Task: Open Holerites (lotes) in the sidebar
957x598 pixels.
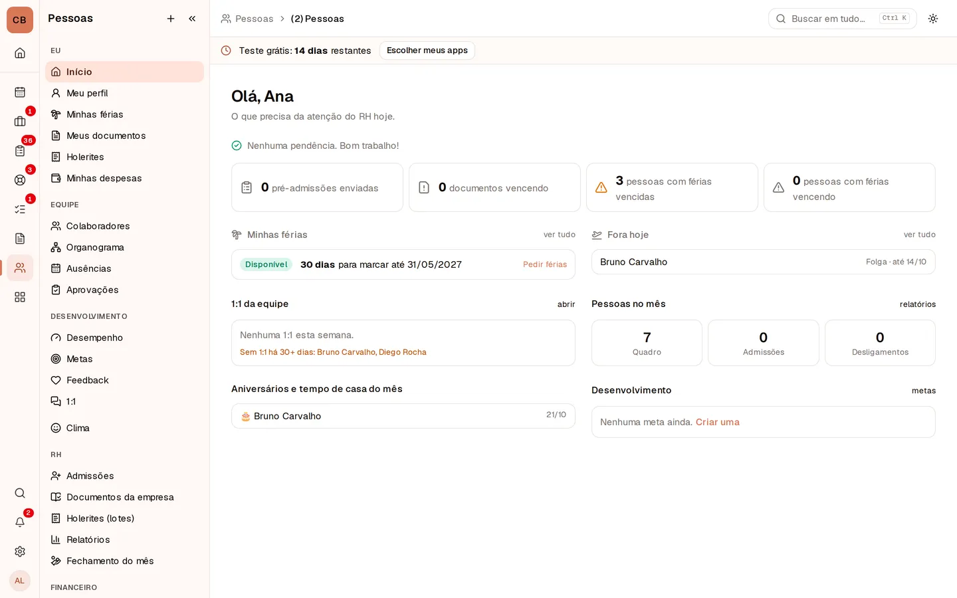Action: click(x=125, y=518)
